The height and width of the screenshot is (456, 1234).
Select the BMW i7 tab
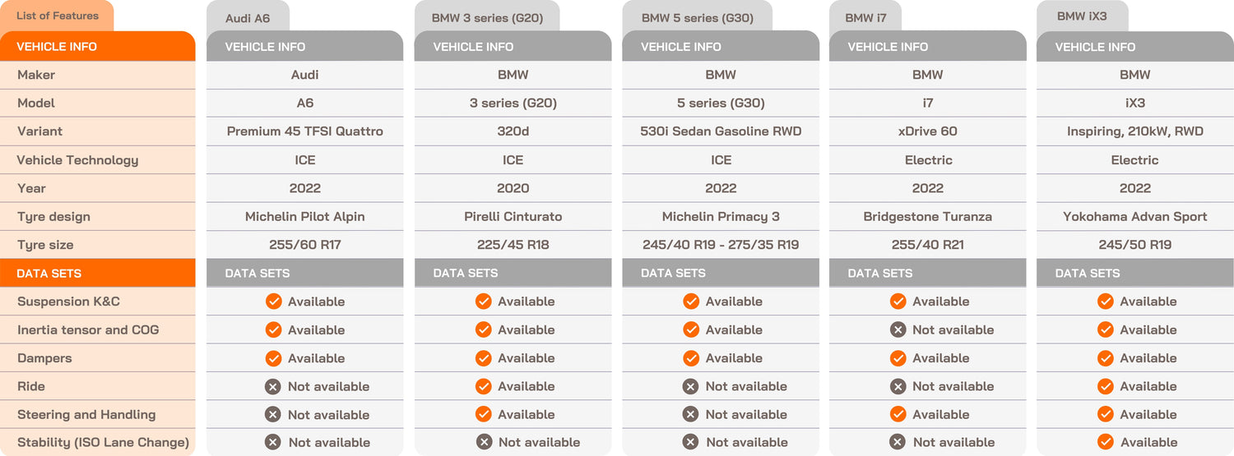click(865, 18)
